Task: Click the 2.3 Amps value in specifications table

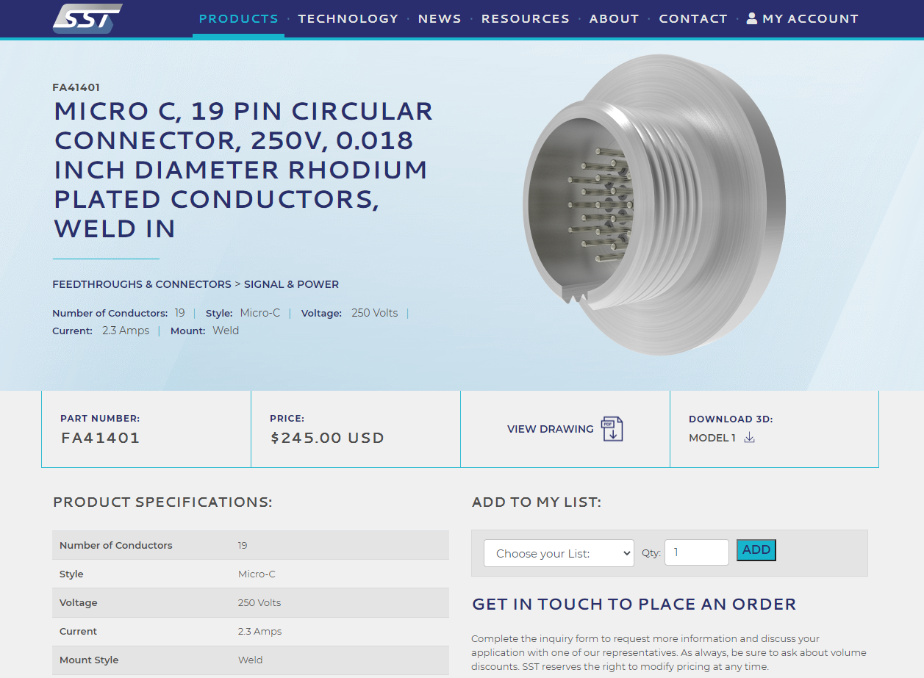Action: pos(259,631)
